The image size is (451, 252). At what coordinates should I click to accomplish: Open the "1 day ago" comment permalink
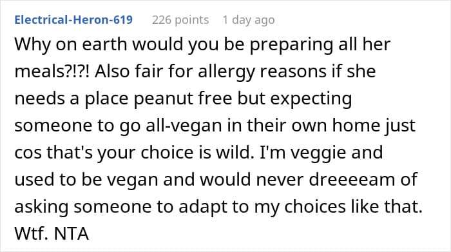point(249,20)
